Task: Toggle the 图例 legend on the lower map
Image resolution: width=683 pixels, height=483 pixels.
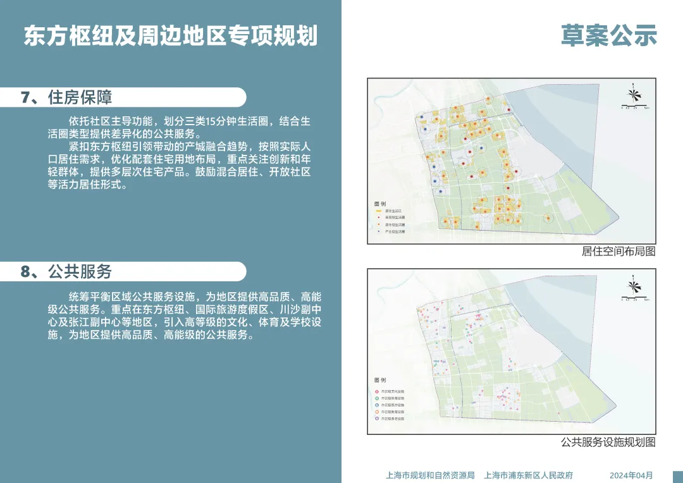Action: tap(379, 379)
